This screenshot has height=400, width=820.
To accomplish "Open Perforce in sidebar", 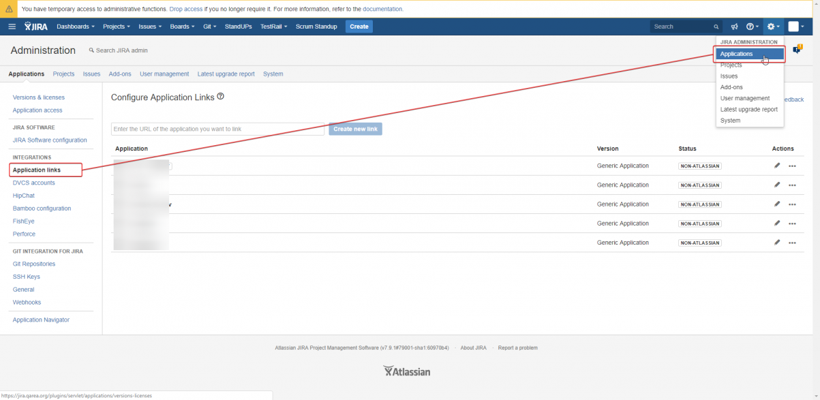I will (25, 234).
